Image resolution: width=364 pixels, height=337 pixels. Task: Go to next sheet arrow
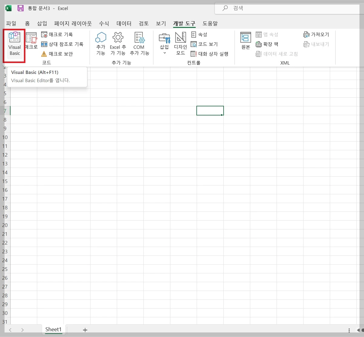[22, 330]
